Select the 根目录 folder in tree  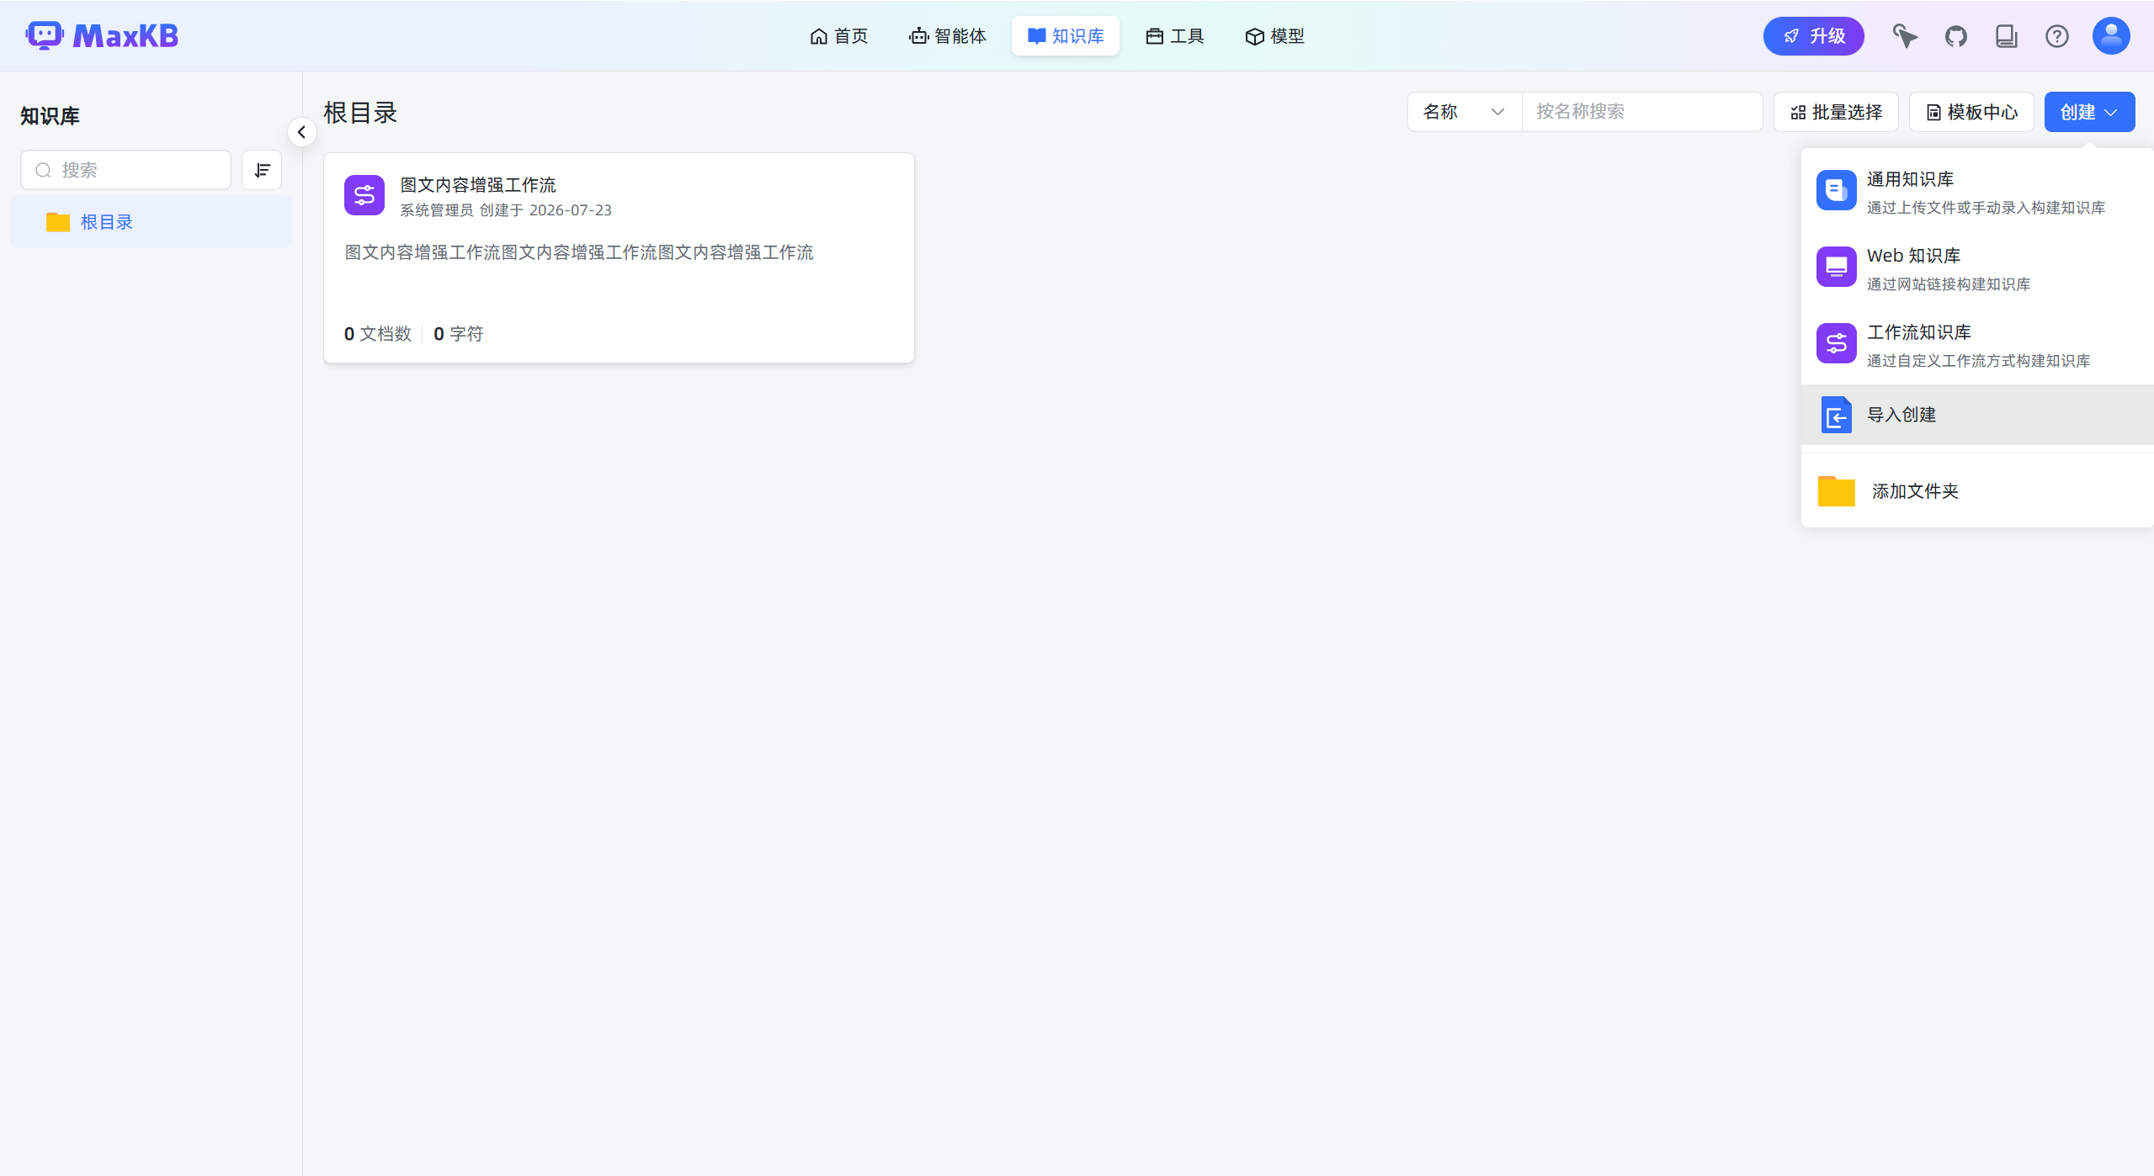tap(152, 222)
